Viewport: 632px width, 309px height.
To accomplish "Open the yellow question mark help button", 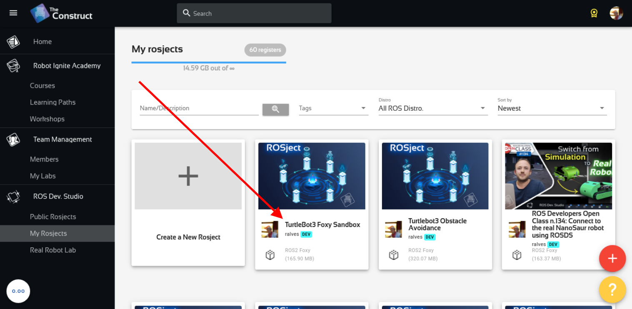I will [x=612, y=289].
